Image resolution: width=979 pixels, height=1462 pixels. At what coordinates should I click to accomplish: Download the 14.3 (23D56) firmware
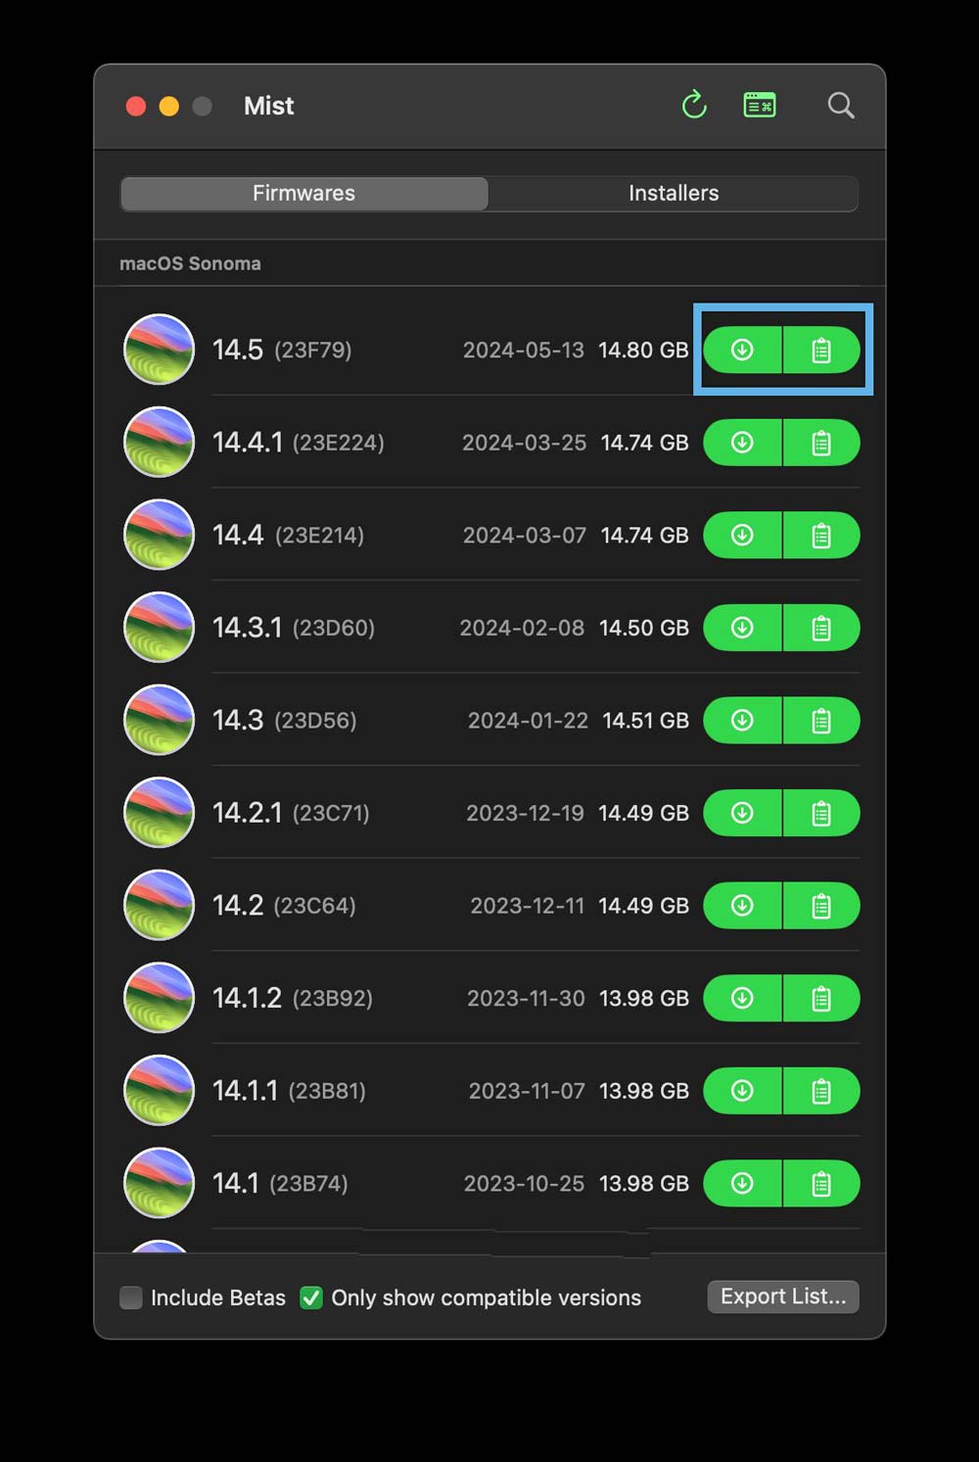742,720
